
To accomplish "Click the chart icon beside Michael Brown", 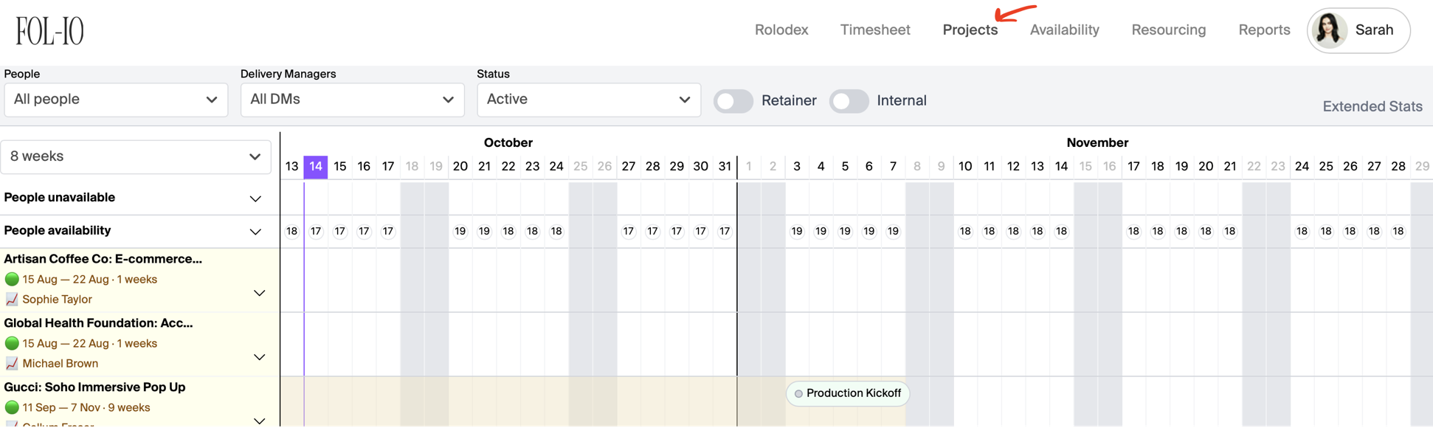I will pos(12,363).
